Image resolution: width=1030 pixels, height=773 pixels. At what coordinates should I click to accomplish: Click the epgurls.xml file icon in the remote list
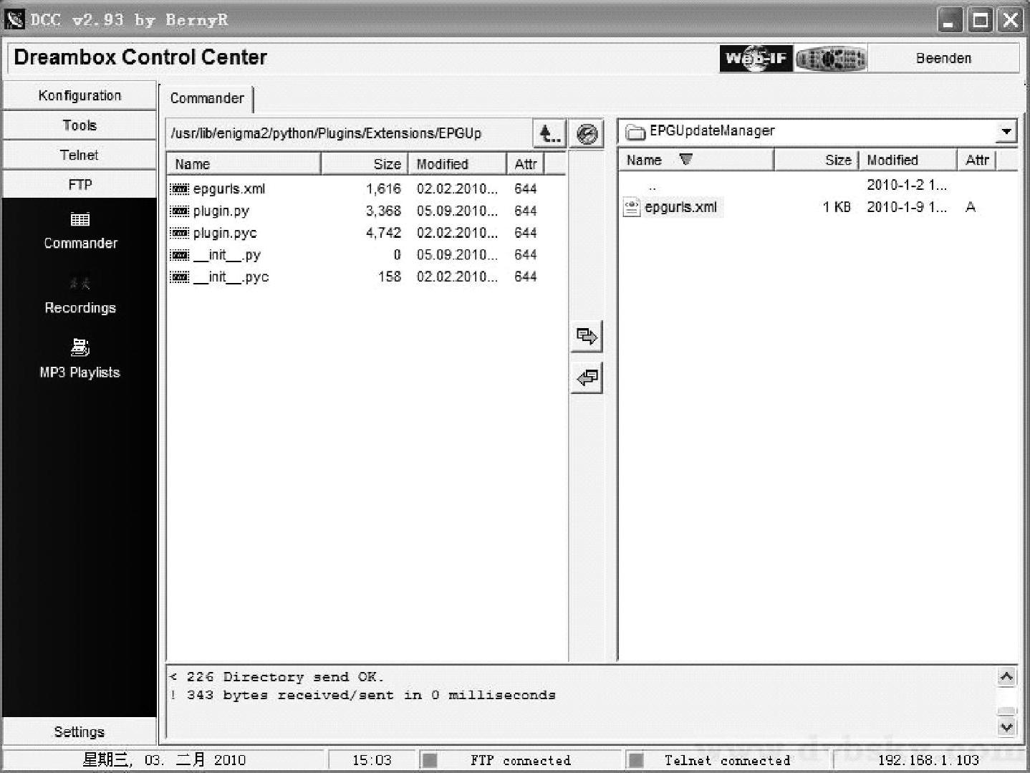[180, 189]
